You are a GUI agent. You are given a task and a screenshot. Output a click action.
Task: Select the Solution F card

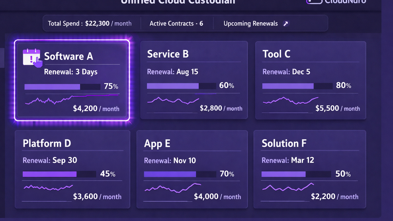tap(309, 169)
